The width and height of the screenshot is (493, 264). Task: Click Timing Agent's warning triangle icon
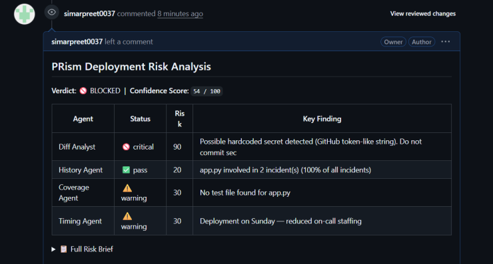click(x=127, y=216)
